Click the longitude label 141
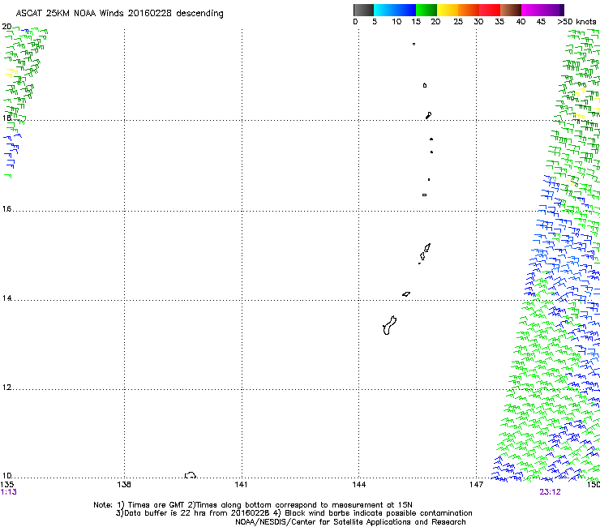 point(241,485)
